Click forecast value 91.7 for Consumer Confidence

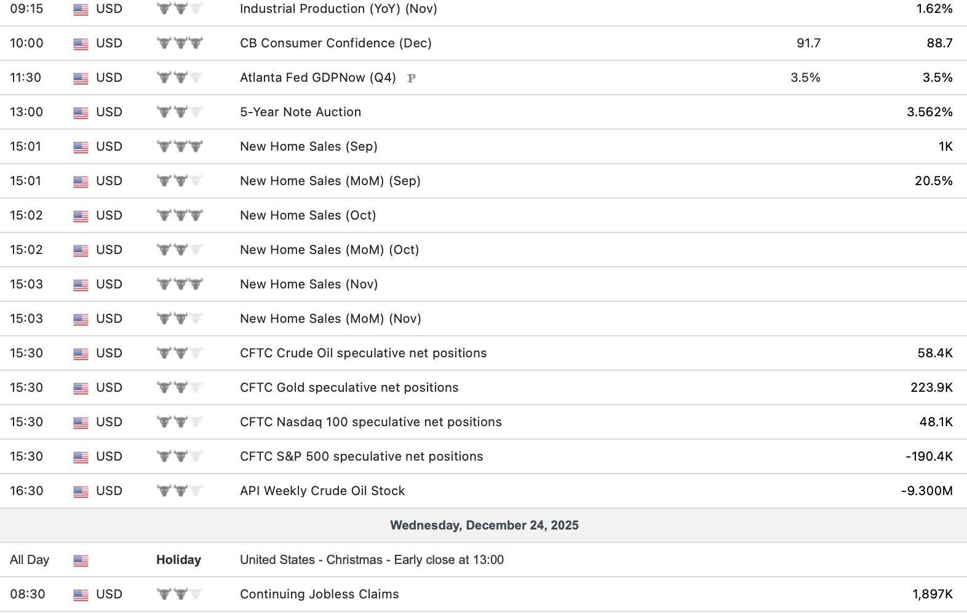point(808,43)
